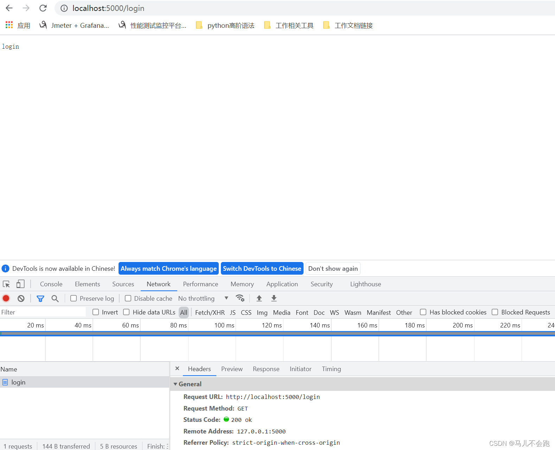Click the browser forward arrow
Screen dimensions: 555x450
(x=26, y=8)
